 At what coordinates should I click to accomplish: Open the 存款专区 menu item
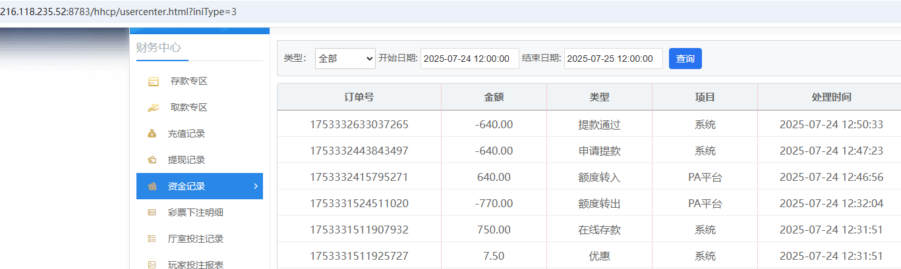point(189,82)
